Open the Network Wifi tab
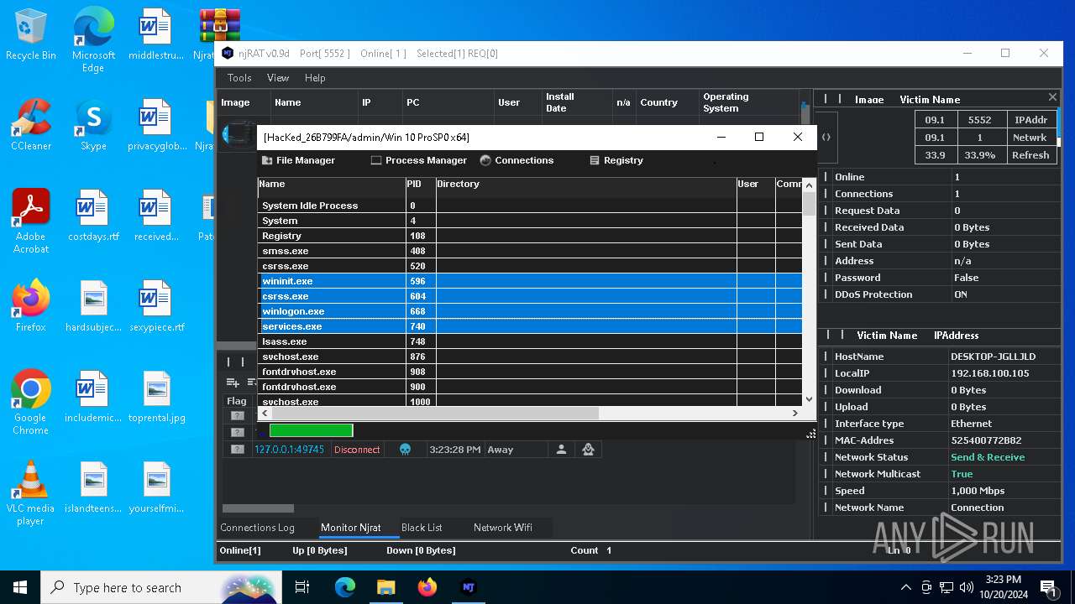 [502, 528]
